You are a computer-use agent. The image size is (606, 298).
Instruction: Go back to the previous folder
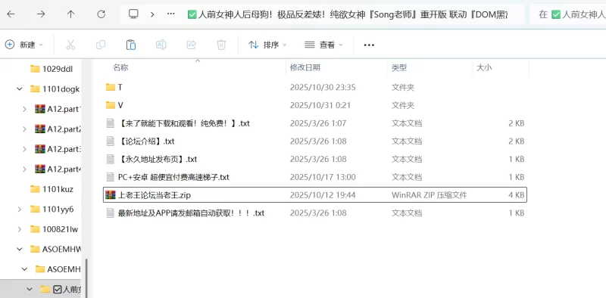(11, 14)
